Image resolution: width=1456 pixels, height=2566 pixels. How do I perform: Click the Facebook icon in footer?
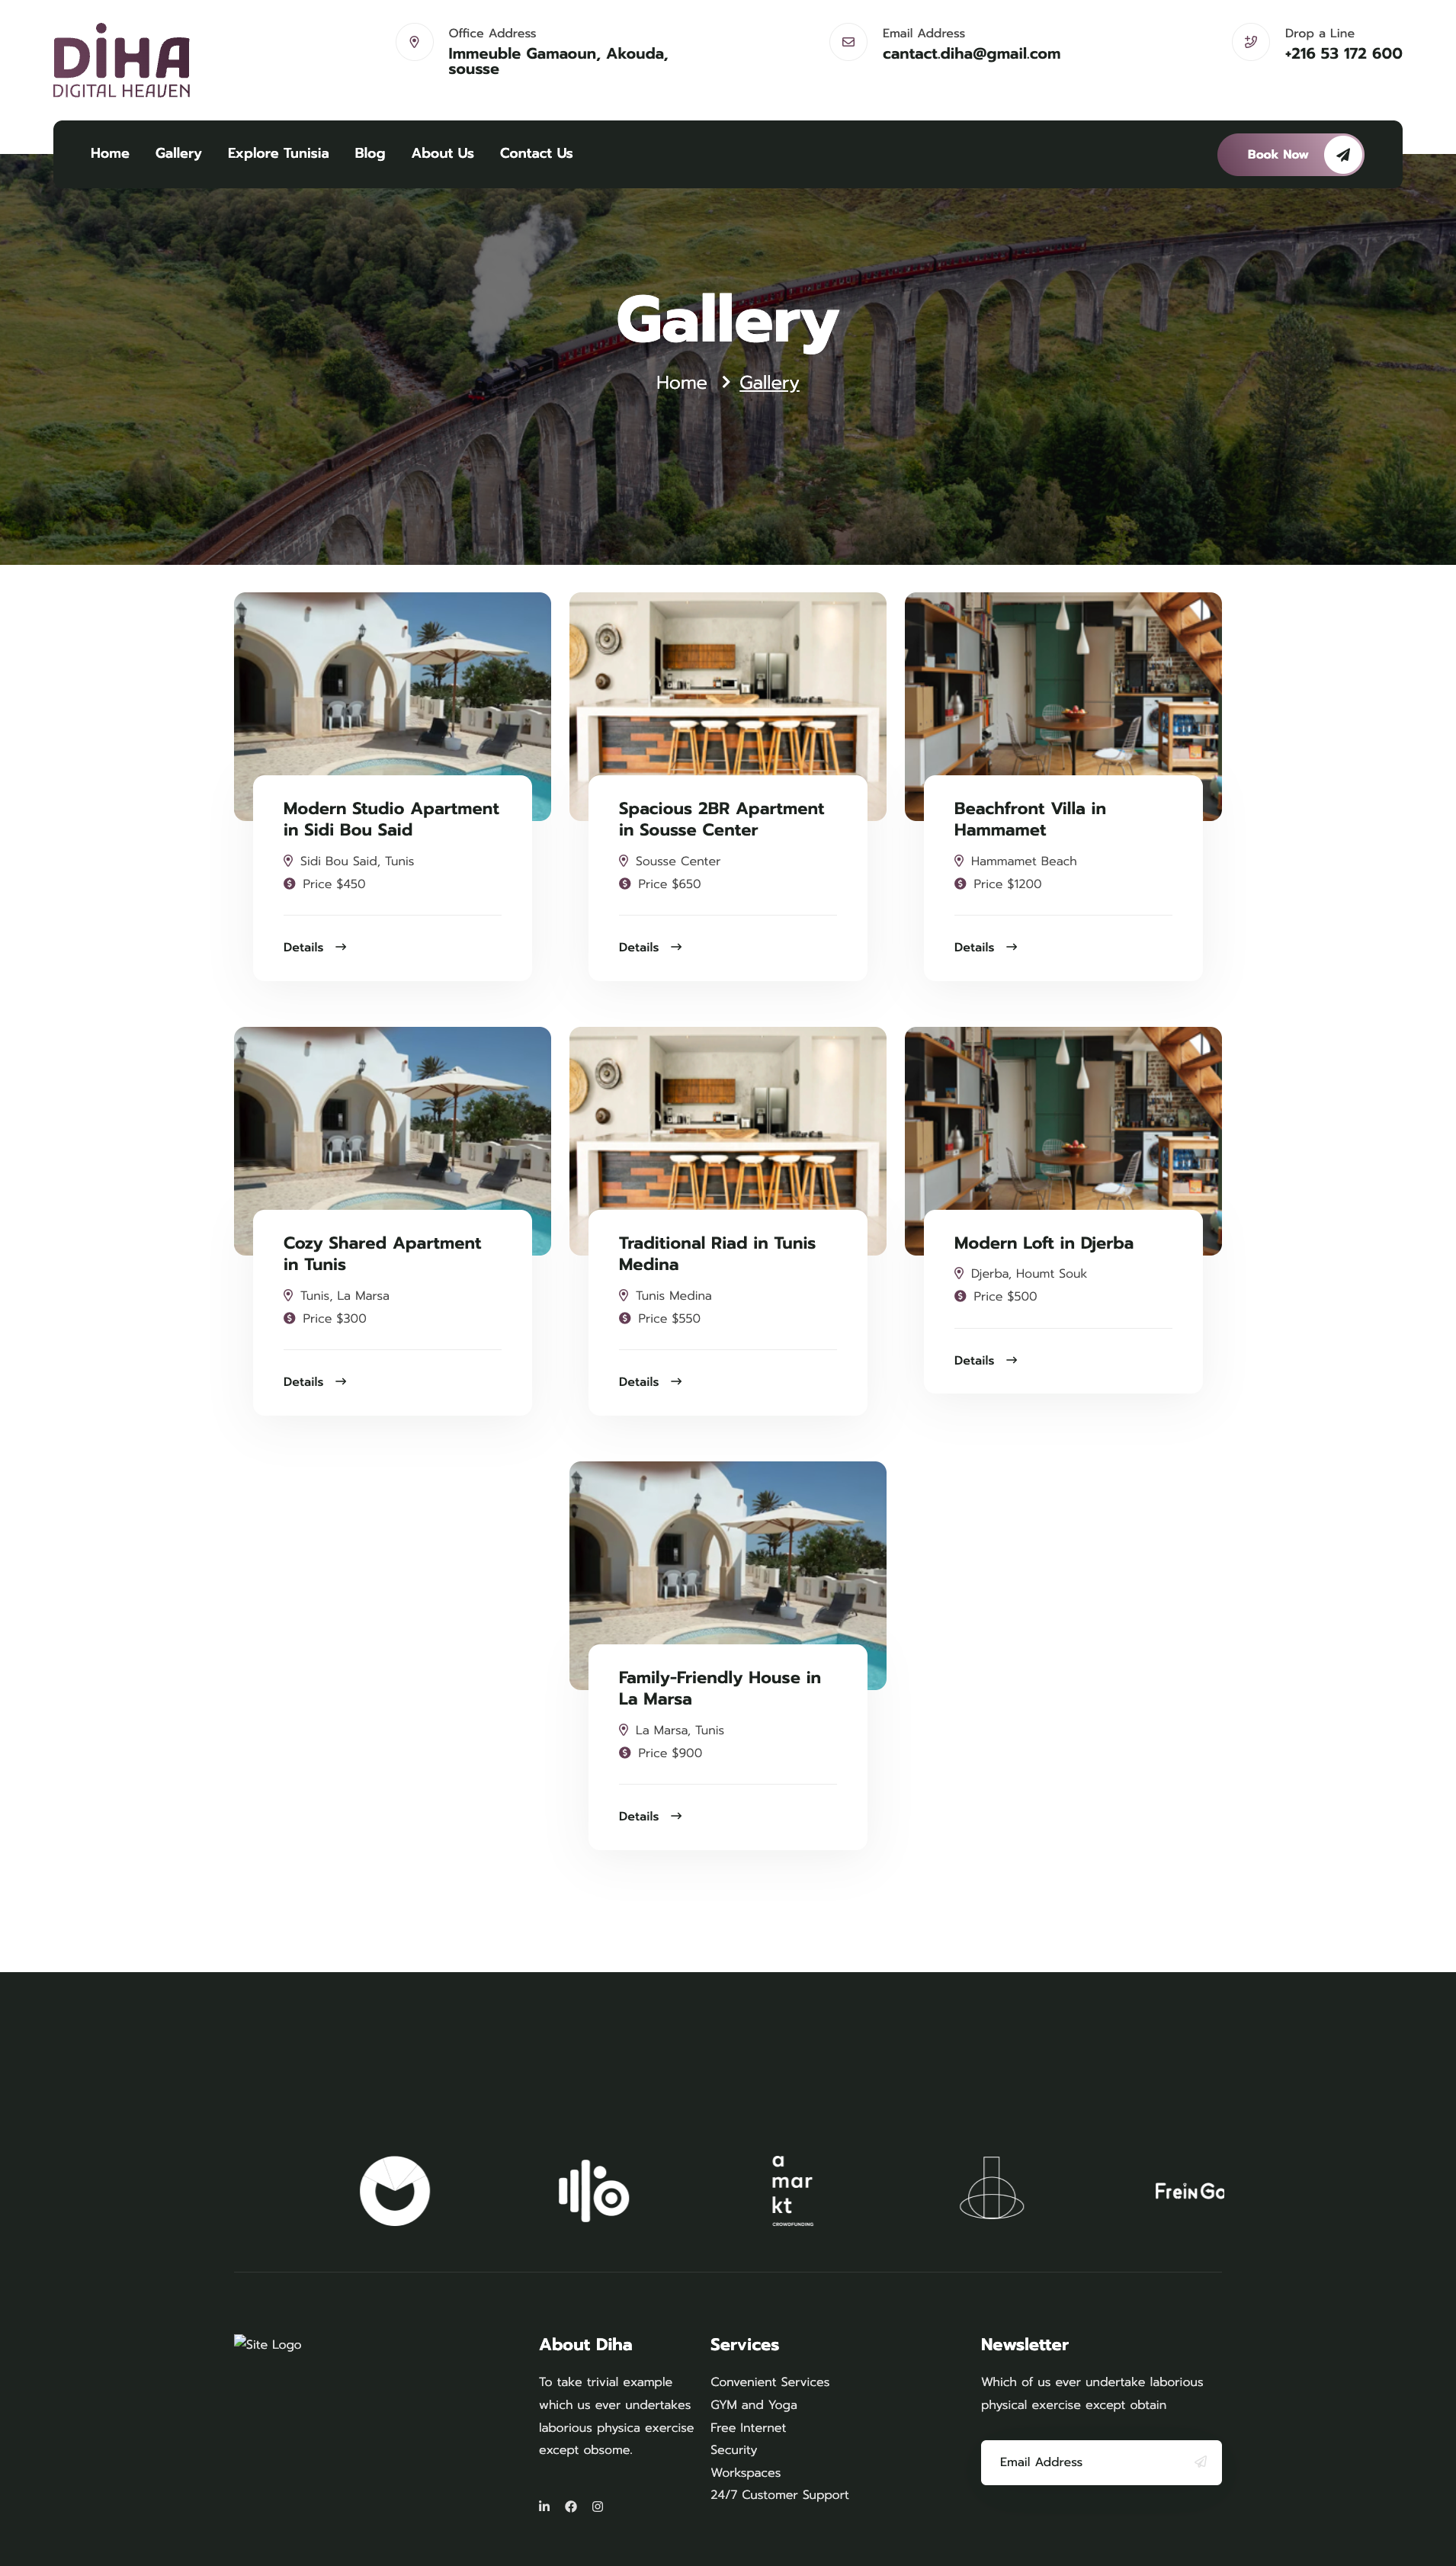point(571,2506)
